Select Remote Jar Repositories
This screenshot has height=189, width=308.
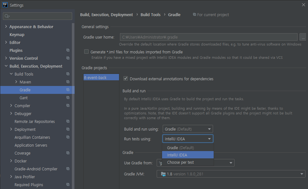pos(35,122)
